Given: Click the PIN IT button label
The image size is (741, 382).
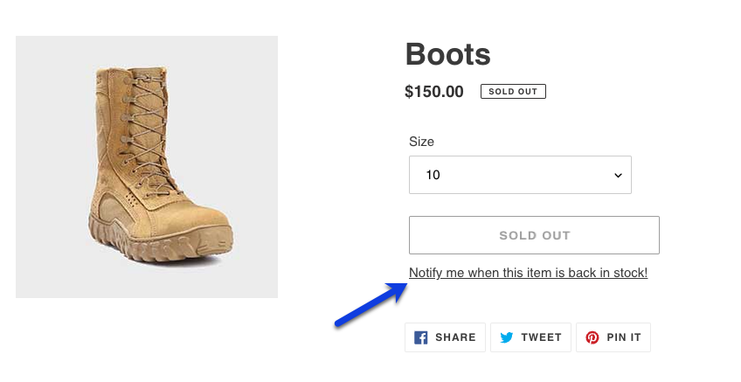Looking at the screenshot, I should [625, 337].
